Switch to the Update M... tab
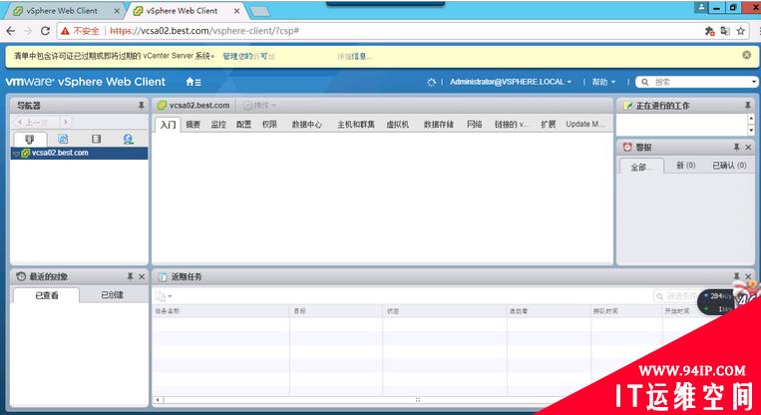 coord(585,125)
